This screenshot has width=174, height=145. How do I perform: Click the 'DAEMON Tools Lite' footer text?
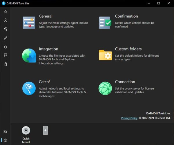tap(158, 114)
